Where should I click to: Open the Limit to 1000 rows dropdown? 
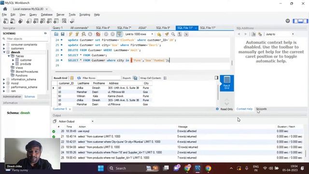point(139,34)
